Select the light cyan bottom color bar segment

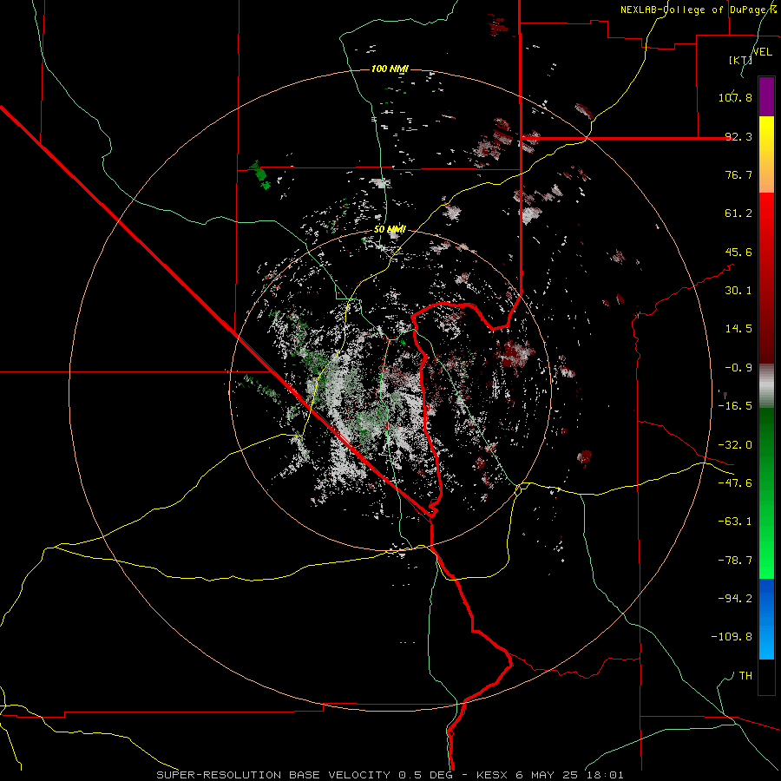(x=766, y=647)
